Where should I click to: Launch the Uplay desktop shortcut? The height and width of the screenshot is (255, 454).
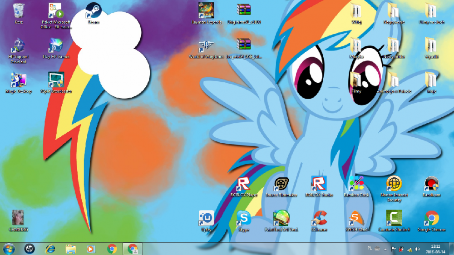click(206, 218)
